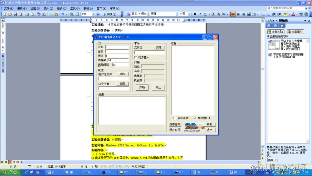
Task: Open the Undo history dropdown arrow
Action: 66,14
